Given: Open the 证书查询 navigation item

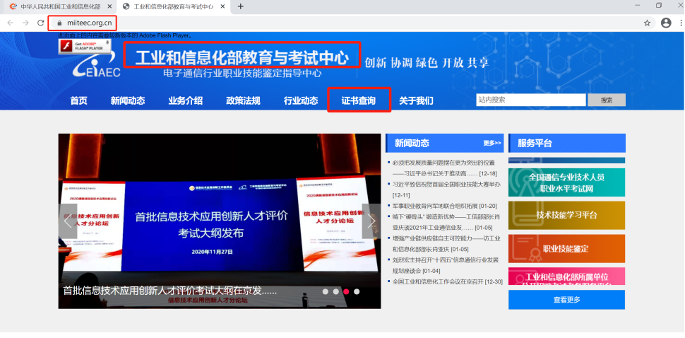Looking at the screenshot, I should click(358, 100).
